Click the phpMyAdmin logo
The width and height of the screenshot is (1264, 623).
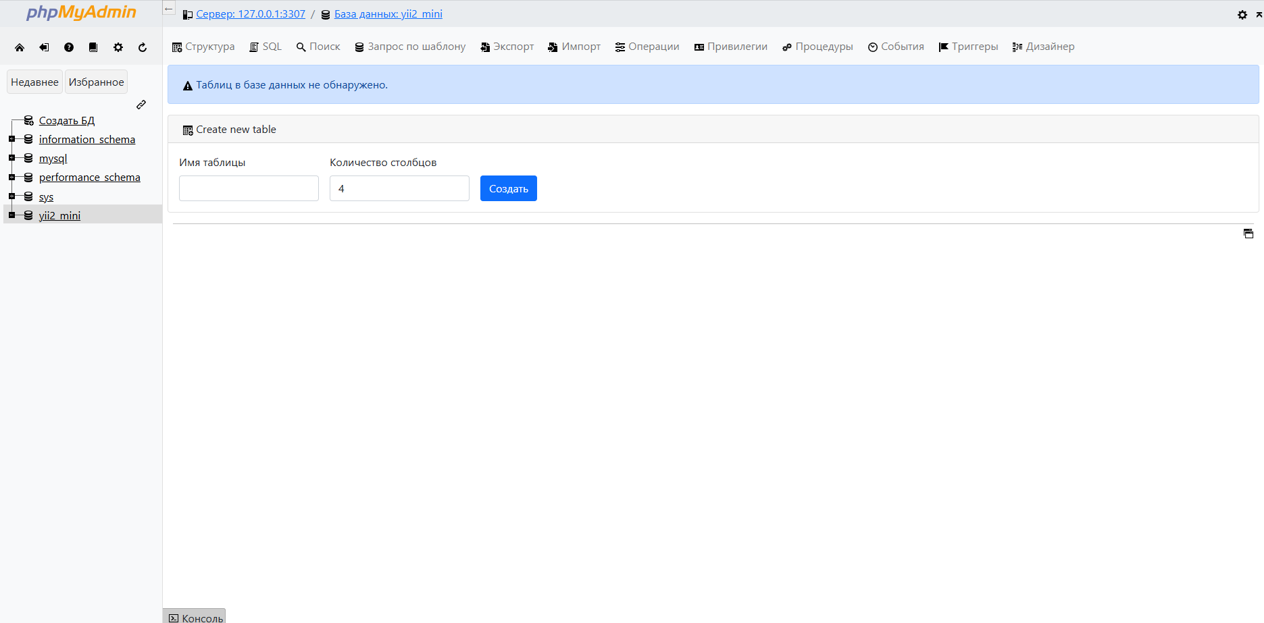click(81, 12)
